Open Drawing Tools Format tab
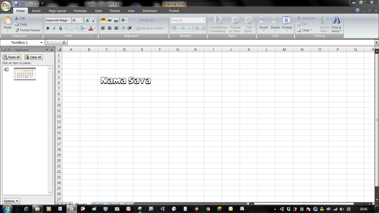379x213 pixels. [174, 11]
